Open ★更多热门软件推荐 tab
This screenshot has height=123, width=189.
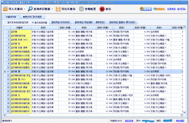pyautogui.click(x=33, y=17)
